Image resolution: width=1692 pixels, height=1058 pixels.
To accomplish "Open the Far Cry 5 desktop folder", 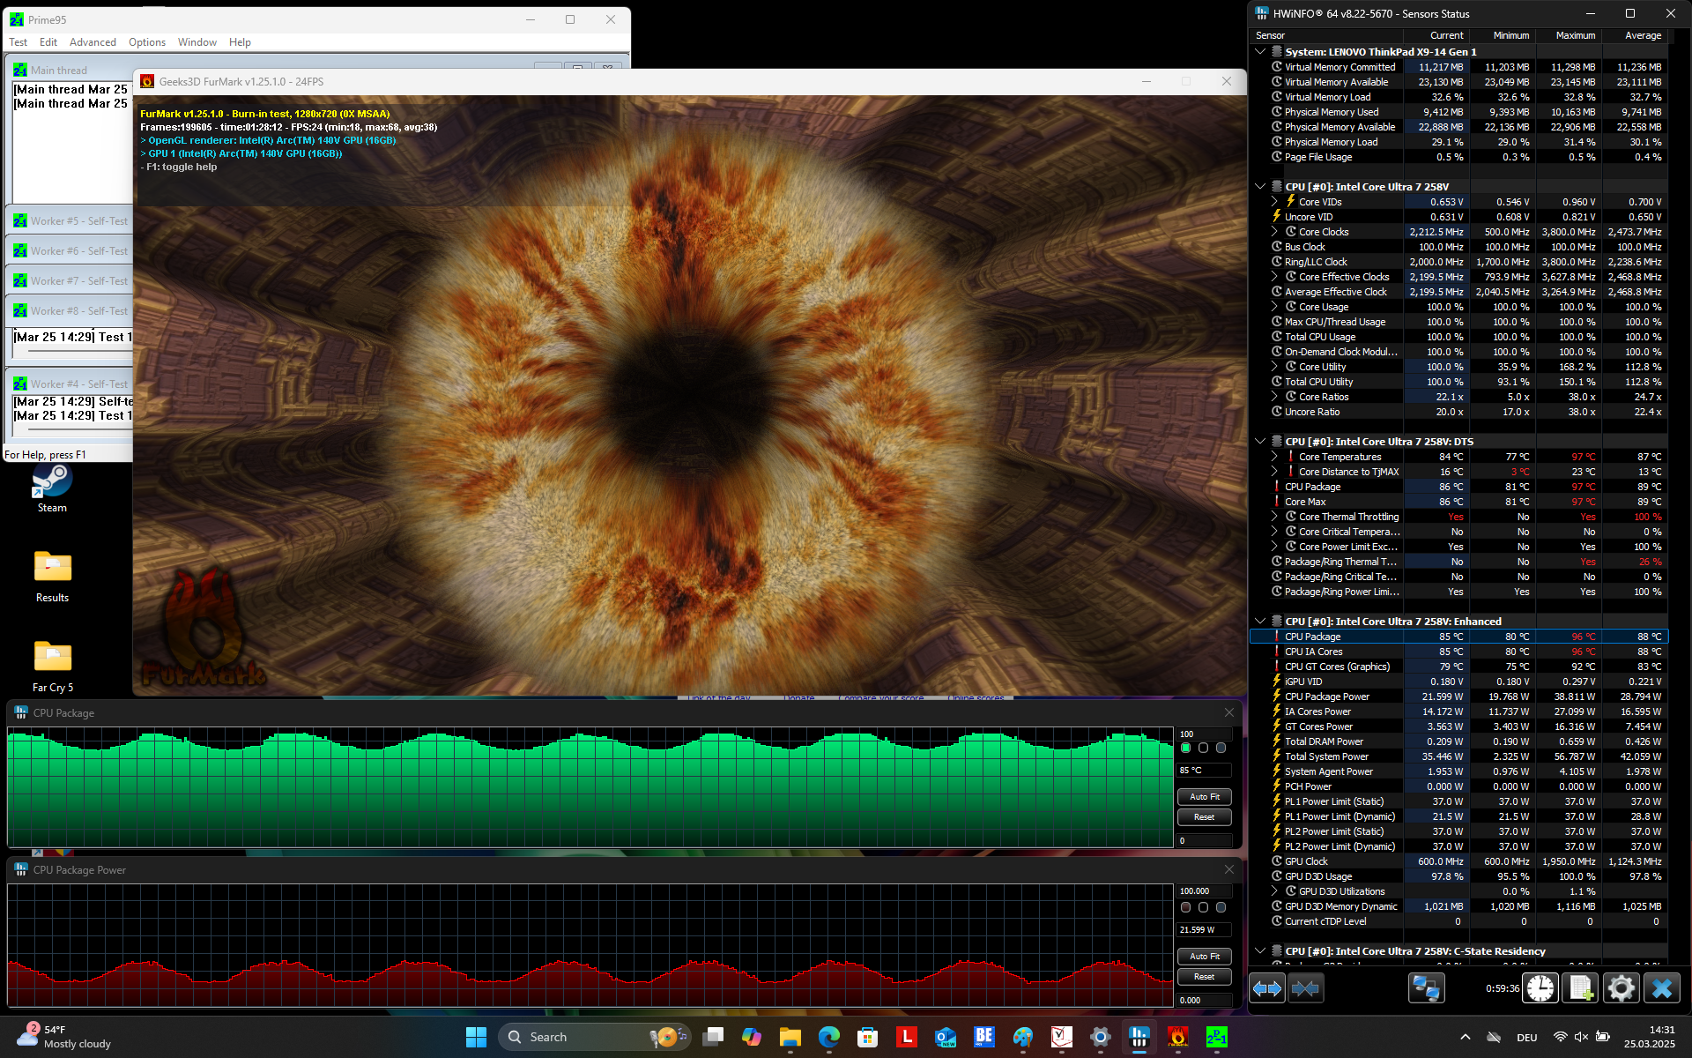I will pos(52,667).
